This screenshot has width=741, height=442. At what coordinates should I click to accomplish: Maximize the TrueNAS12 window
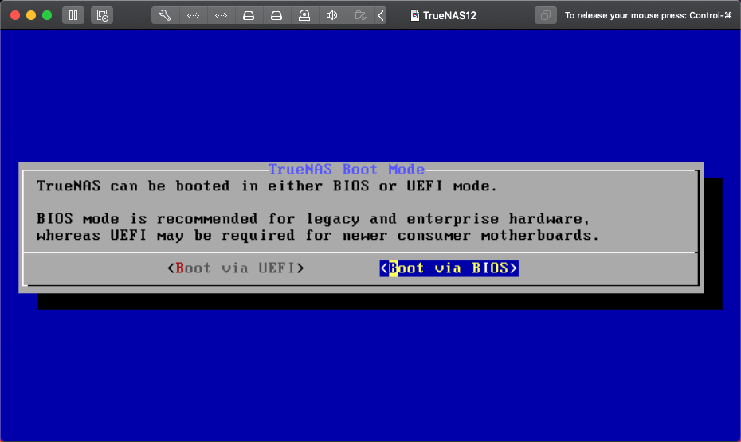47,15
